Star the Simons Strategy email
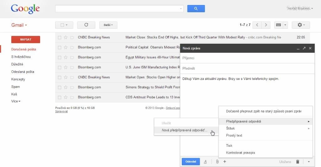Image resolution: width=321 pixels, height=167 pixels. click(x=66, y=87)
